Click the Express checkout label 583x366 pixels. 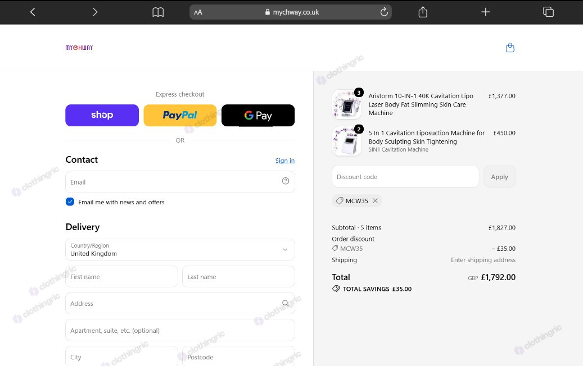point(180,94)
